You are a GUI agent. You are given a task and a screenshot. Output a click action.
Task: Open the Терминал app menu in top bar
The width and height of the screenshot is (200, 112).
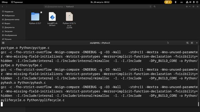point(17,2)
